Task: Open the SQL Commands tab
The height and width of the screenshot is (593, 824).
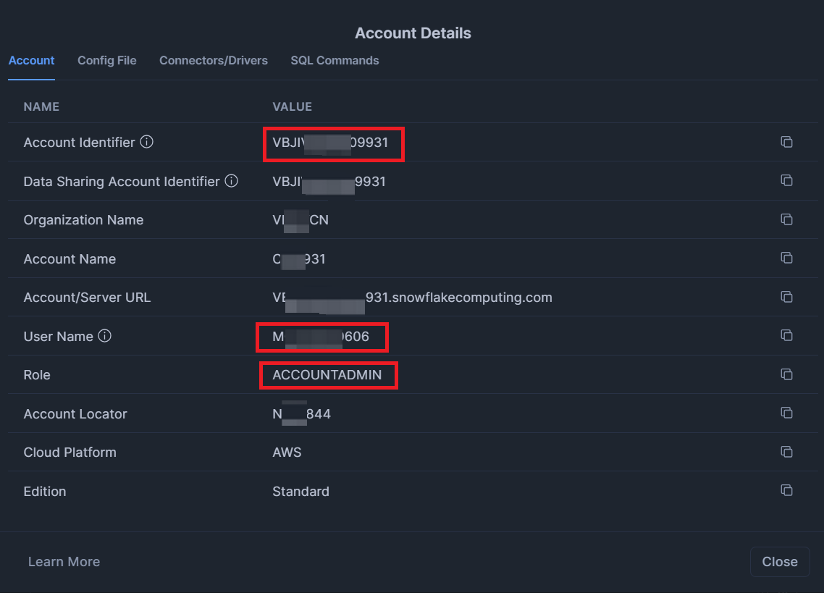Action: (x=335, y=60)
